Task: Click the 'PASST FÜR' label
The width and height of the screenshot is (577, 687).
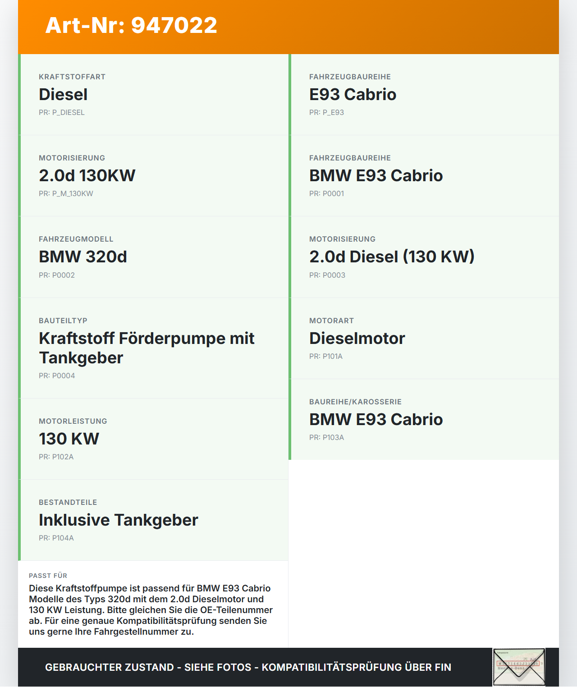Action: (48, 576)
